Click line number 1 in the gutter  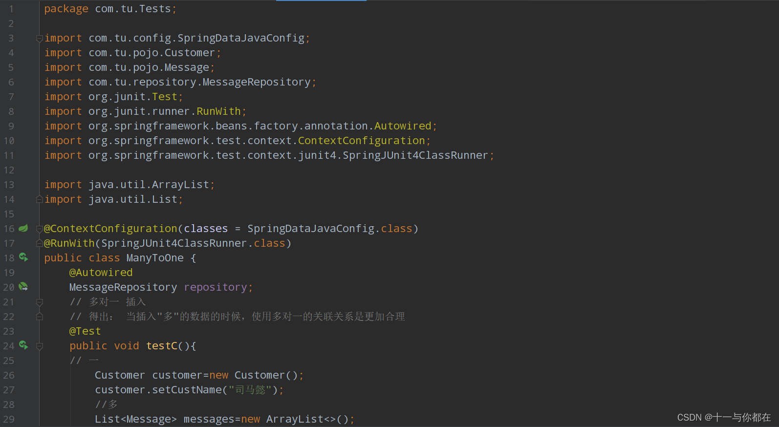[11, 9]
